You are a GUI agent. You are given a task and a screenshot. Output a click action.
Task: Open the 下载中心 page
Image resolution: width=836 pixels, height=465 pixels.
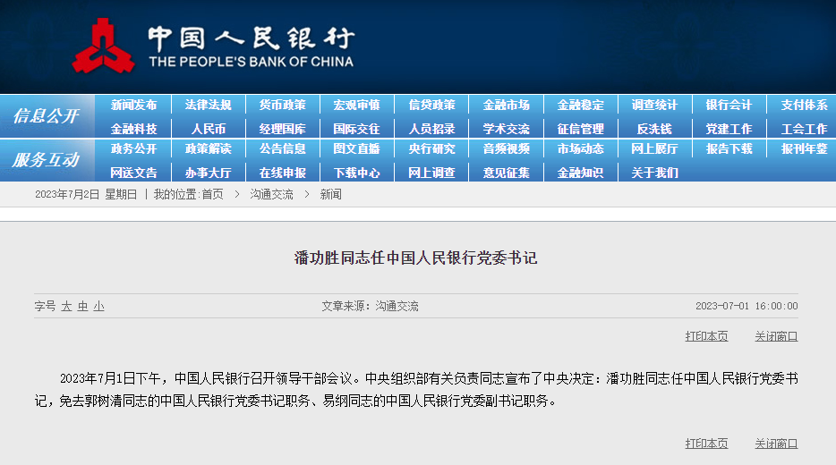coord(357,173)
